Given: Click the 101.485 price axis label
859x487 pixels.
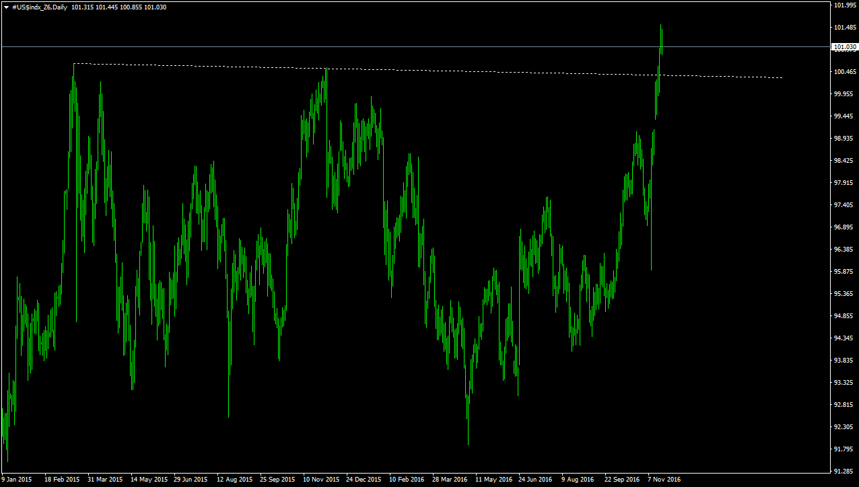Looking at the screenshot, I should click(x=845, y=28).
